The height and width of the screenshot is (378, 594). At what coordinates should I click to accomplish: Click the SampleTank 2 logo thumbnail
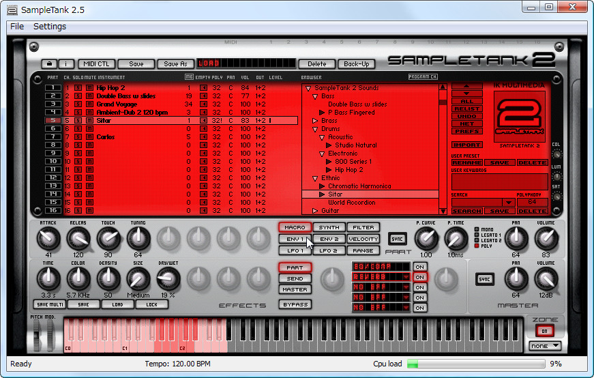click(520, 116)
